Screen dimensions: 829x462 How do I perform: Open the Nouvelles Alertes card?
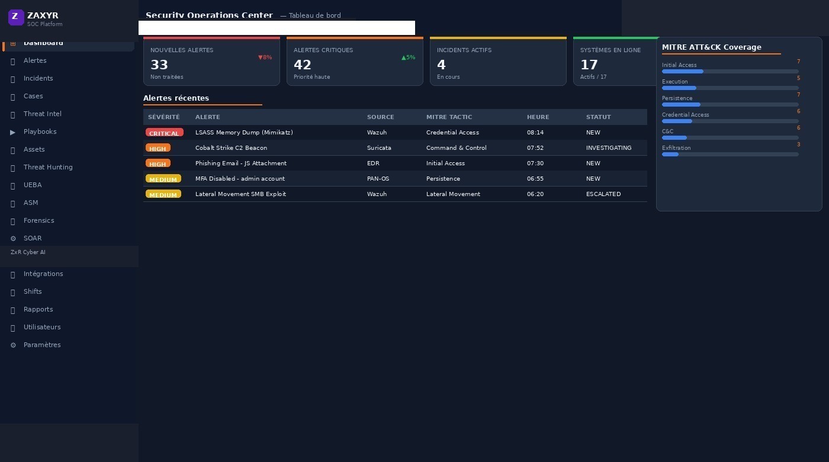211,62
